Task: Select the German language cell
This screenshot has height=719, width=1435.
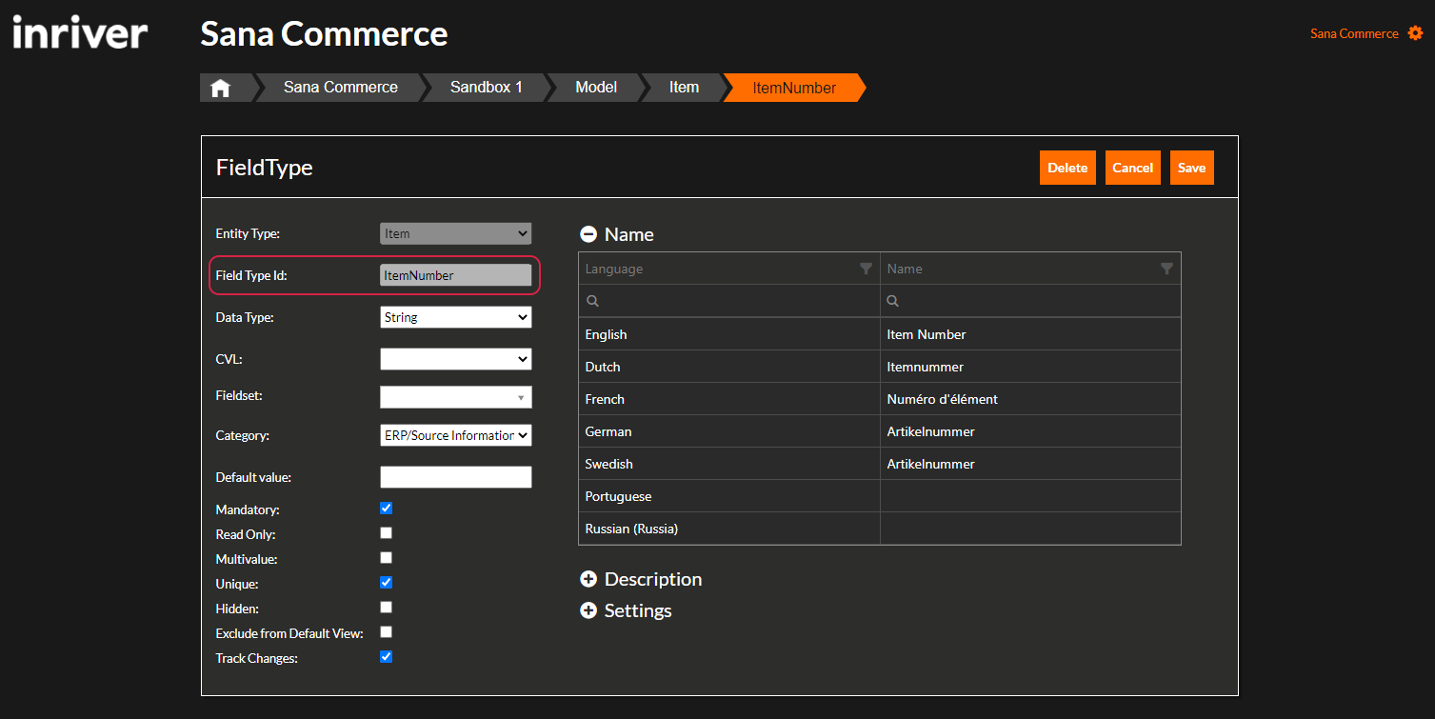Action: point(729,431)
